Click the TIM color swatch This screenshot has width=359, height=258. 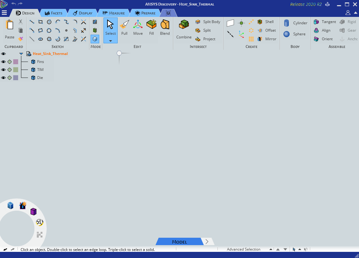tap(16, 70)
